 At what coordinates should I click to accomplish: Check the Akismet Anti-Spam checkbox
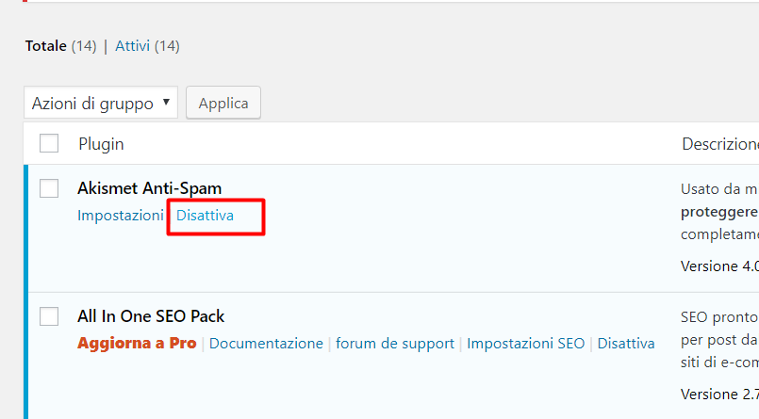(49, 188)
